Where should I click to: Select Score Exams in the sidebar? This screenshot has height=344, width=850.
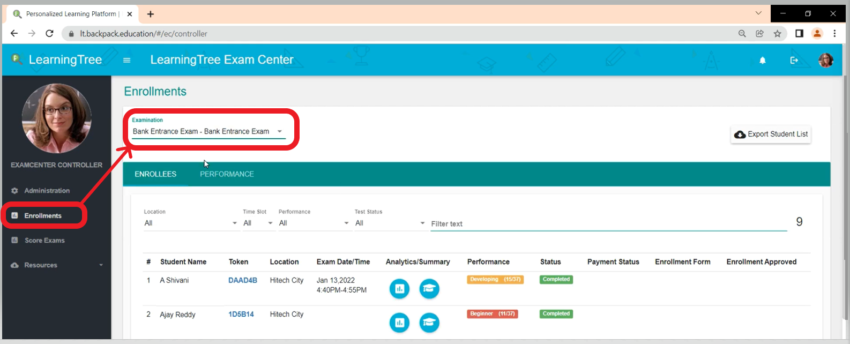[44, 241]
